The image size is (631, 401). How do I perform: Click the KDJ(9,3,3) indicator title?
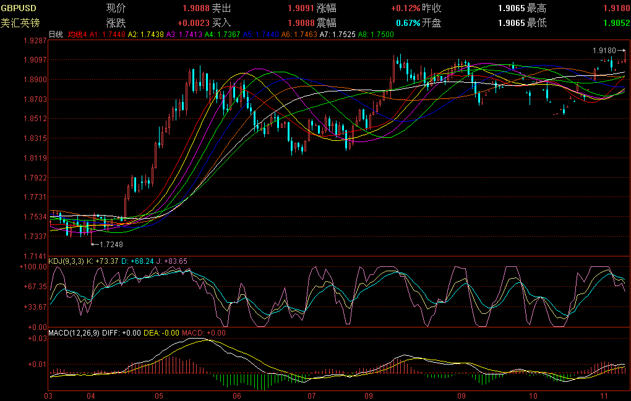pos(66,261)
